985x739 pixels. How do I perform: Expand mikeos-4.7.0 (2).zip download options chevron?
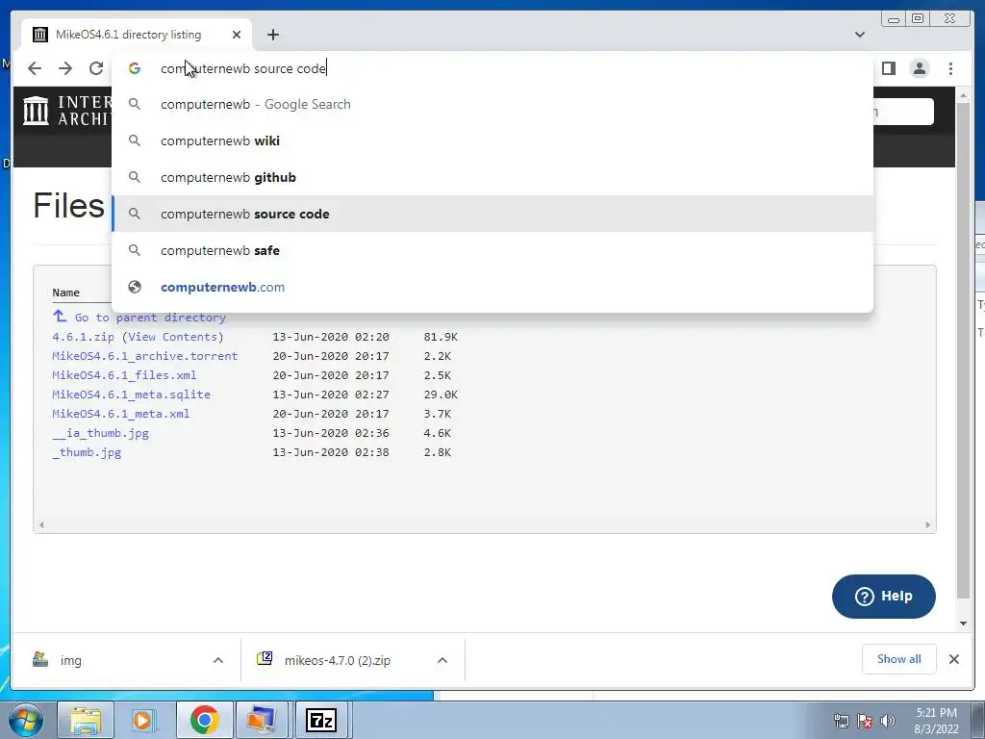(x=442, y=660)
